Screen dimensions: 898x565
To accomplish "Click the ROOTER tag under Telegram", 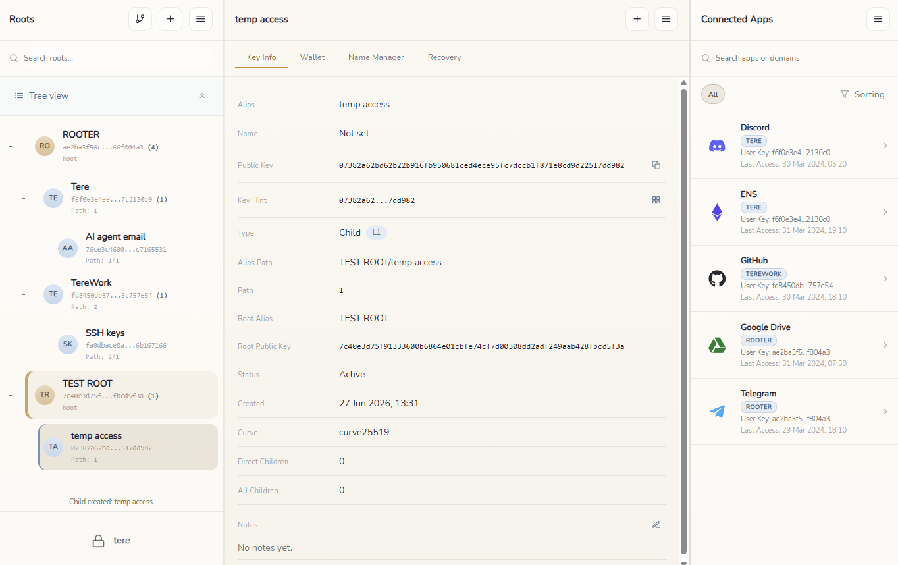I will pos(759,407).
